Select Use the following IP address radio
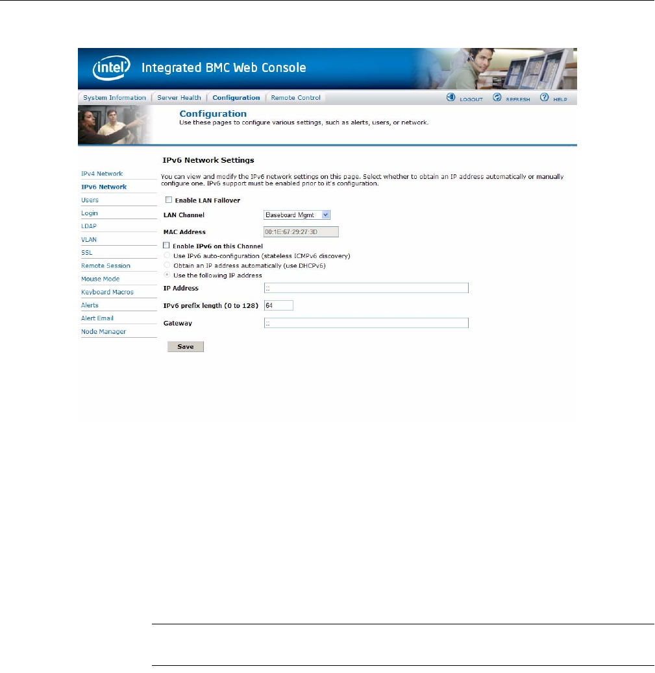This screenshot has width=655, height=673. coord(167,275)
